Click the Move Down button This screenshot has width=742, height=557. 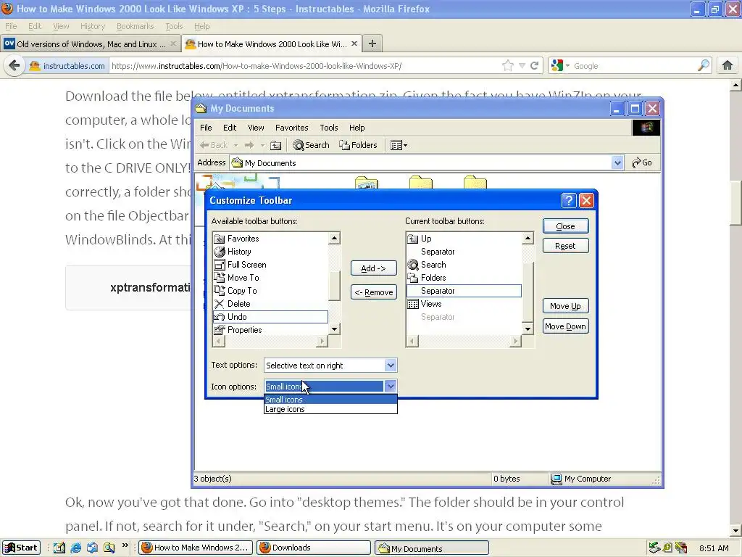(565, 327)
